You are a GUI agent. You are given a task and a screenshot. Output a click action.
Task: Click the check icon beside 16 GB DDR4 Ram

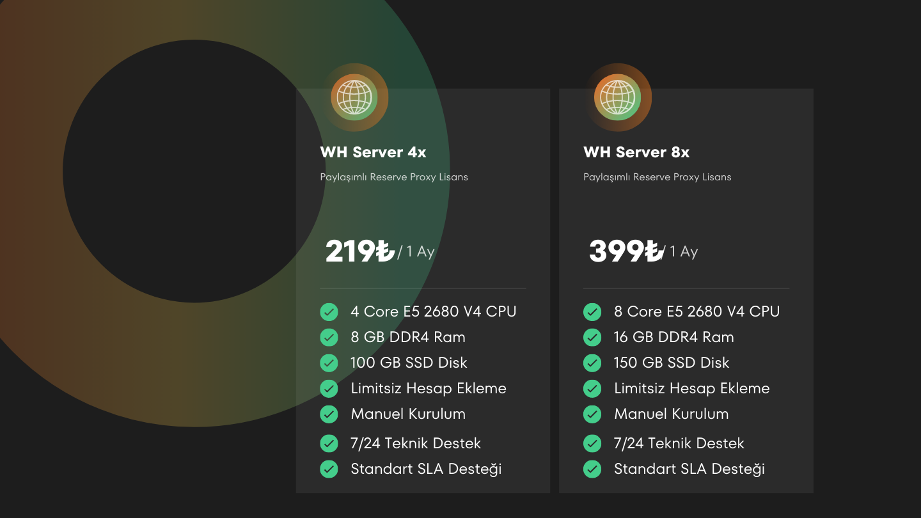[592, 338]
